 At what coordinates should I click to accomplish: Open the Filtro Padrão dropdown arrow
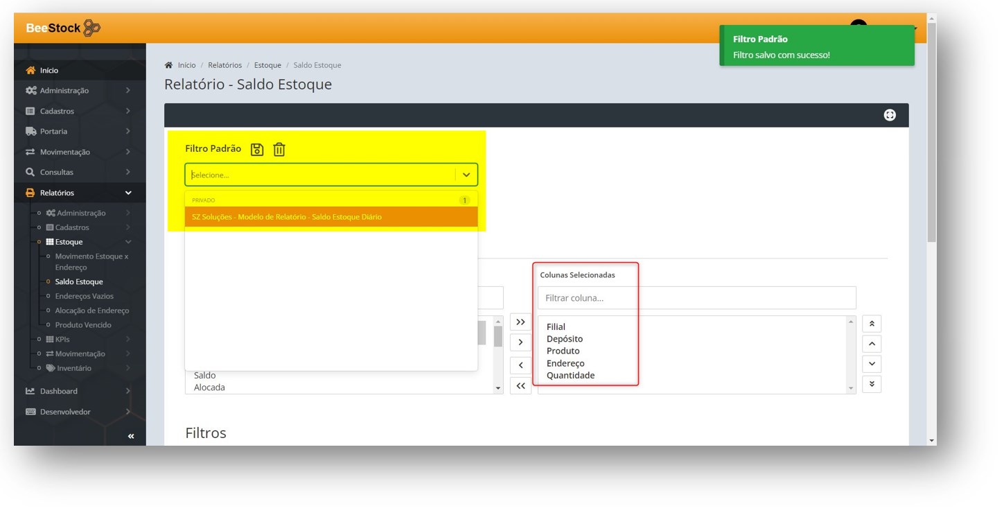[466, 175]
